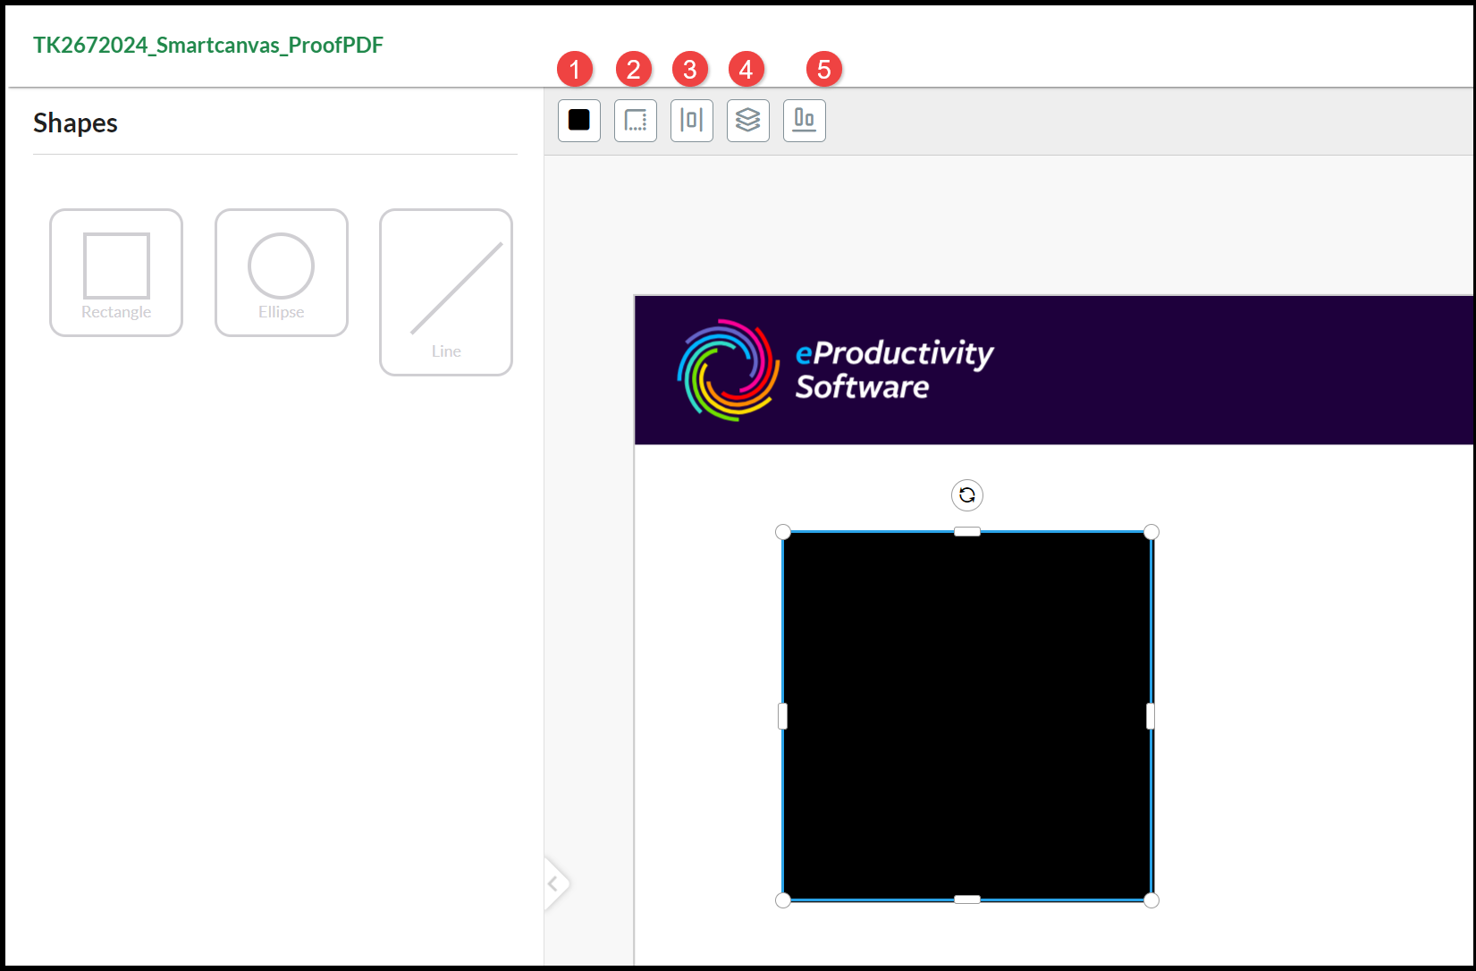Screen dimensions: 1476x971
Task: Collapse the Shapes side panel
Action: (x=553, y=883)
